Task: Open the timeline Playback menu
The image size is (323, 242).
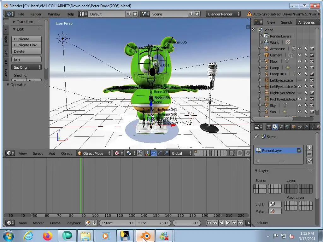Action: tap(73, 223)
